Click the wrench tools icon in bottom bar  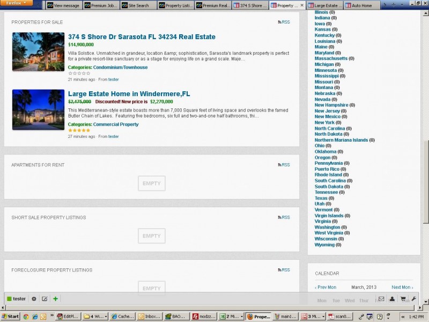[413, 299]
